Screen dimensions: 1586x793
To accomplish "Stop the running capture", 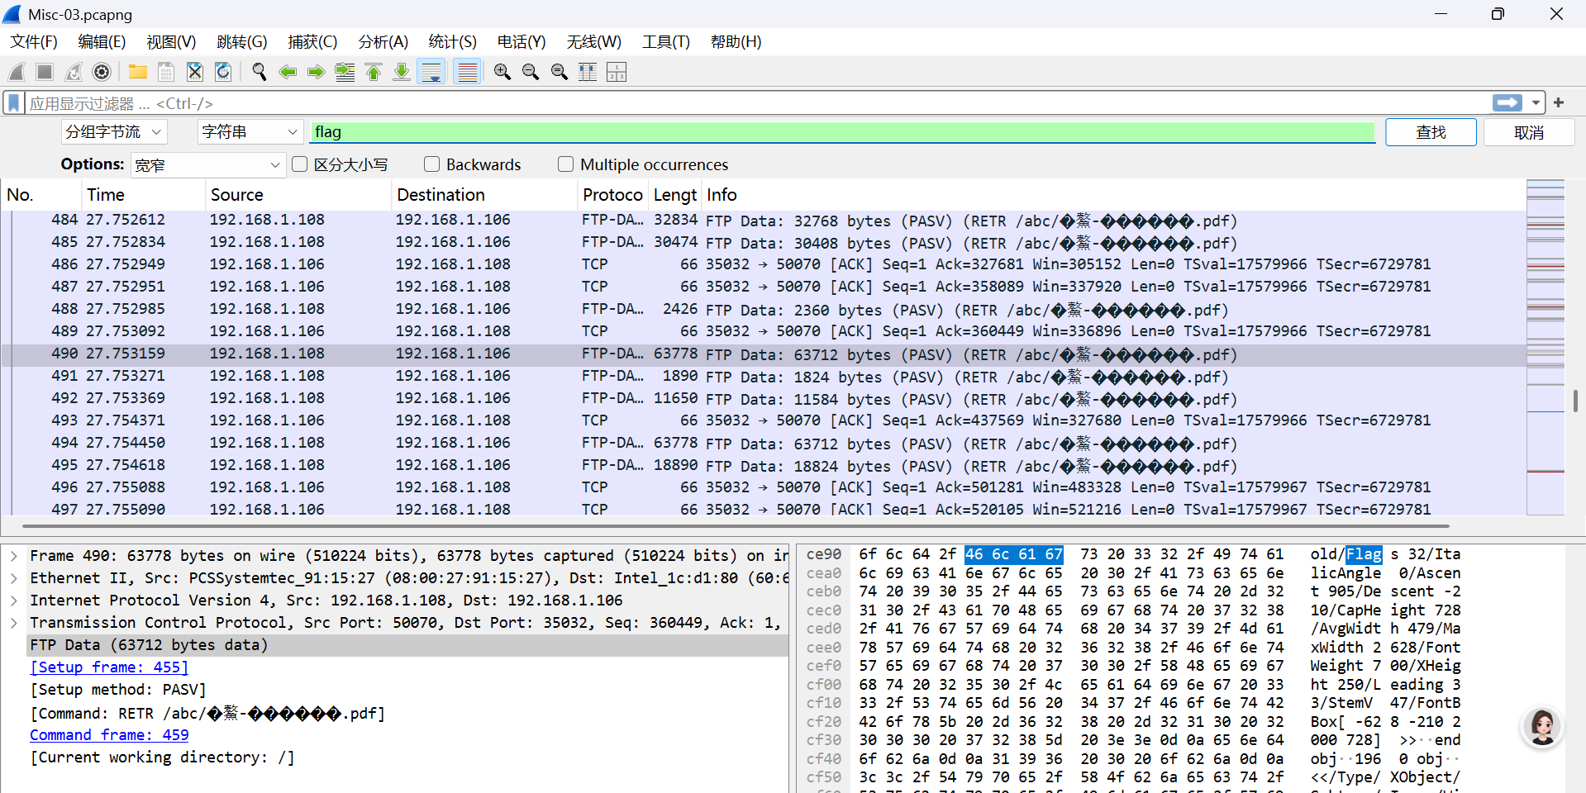I will pos(45,72).
